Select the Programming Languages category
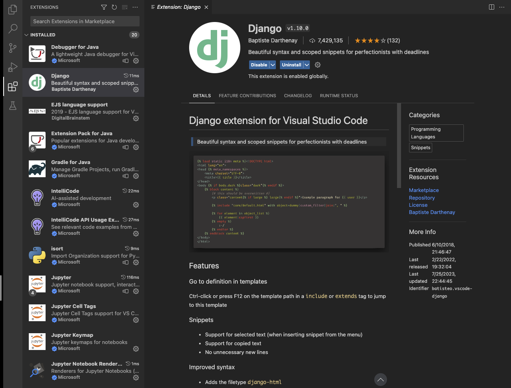Screen dimensions: 511x388 (x=436, y=133)
